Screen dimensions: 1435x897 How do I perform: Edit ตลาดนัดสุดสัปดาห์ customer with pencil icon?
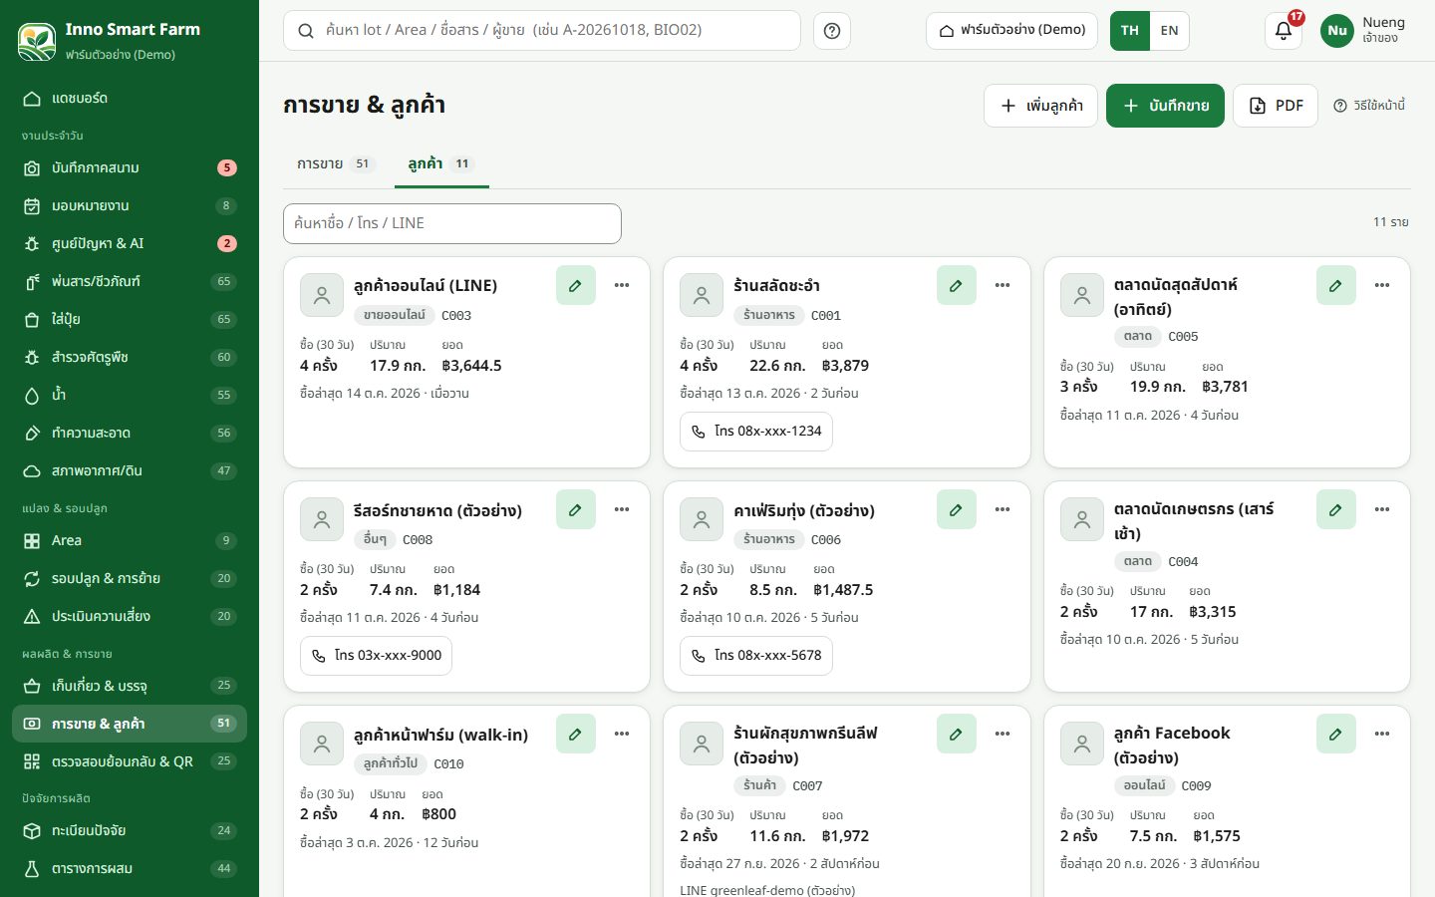(1335, 285)
